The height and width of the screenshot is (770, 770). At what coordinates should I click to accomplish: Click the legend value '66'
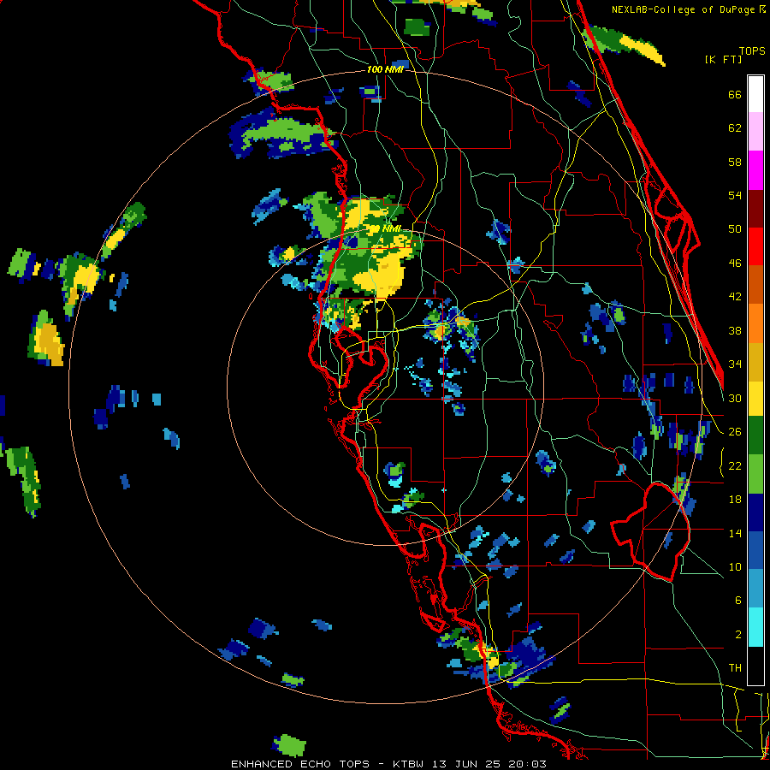click(x=735, y=95)
